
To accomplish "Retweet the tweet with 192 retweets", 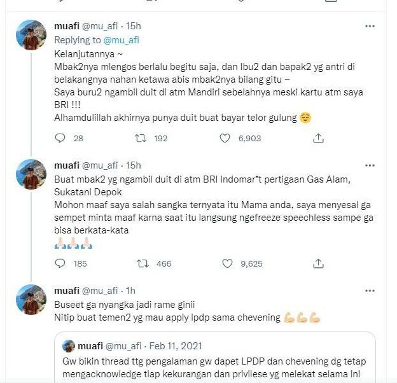I will coord(142,137).
